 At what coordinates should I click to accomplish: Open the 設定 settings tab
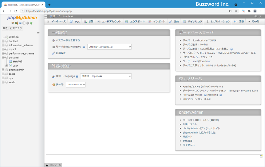[174, 21]
